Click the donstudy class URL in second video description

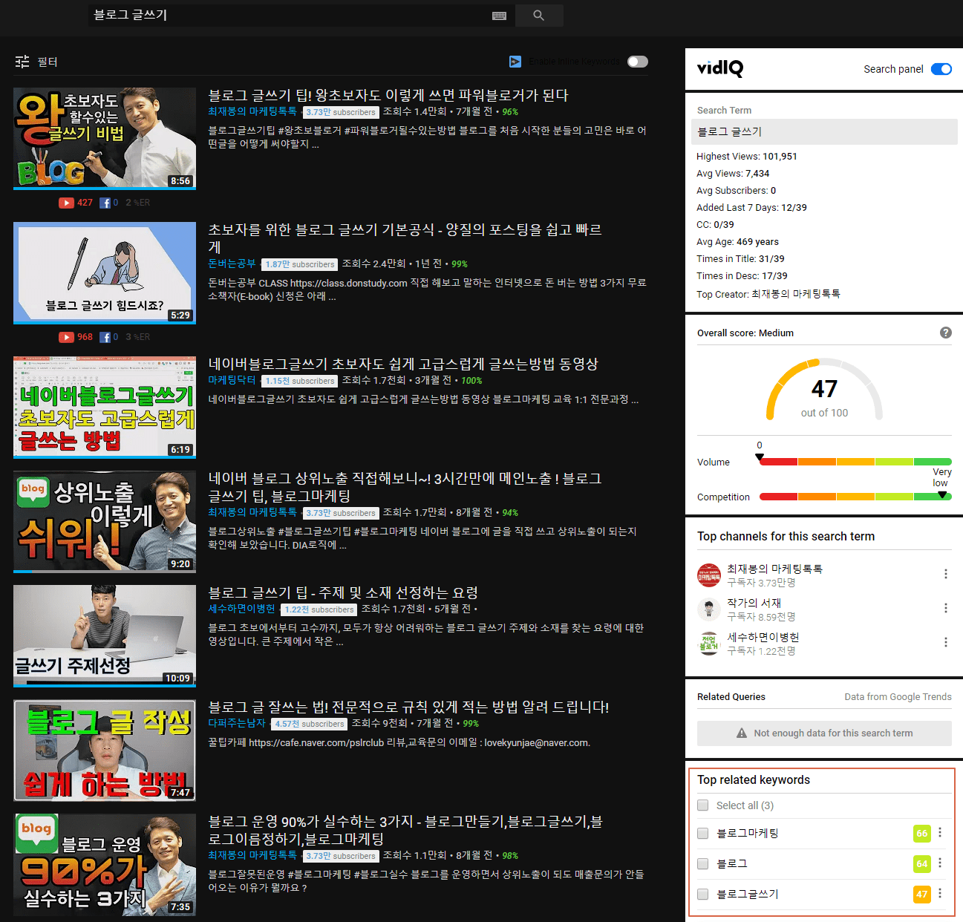point(349,283)
